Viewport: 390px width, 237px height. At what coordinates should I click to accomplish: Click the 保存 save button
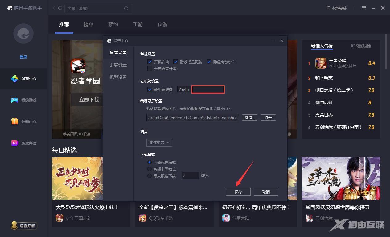[x=238, y=192]
